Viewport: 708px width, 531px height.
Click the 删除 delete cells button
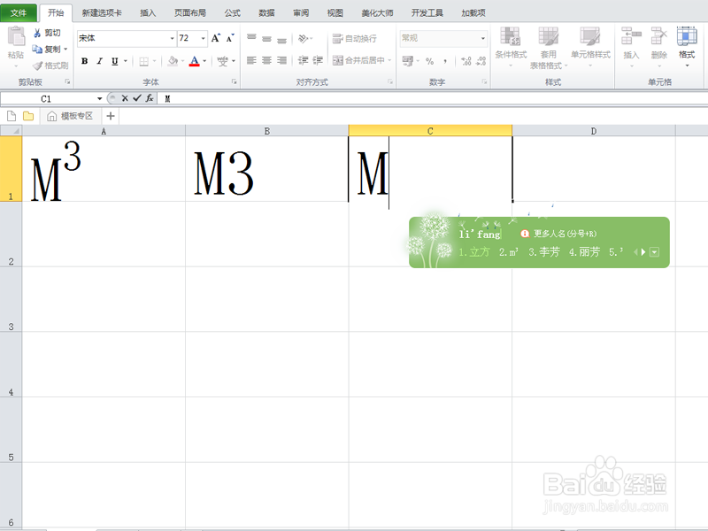[x=658, y=47]
